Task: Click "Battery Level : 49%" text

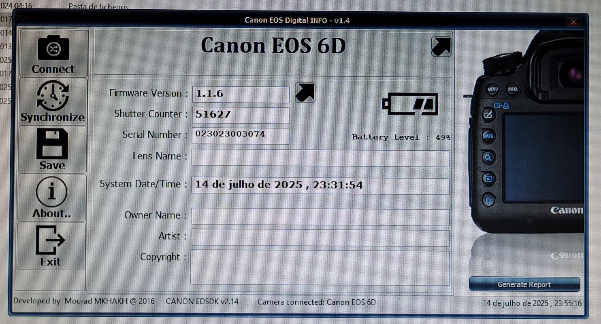Action: [x=401, y=137]
